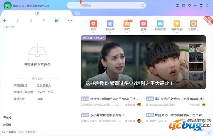Expand the chevron under 会员

tap(93, 32)
